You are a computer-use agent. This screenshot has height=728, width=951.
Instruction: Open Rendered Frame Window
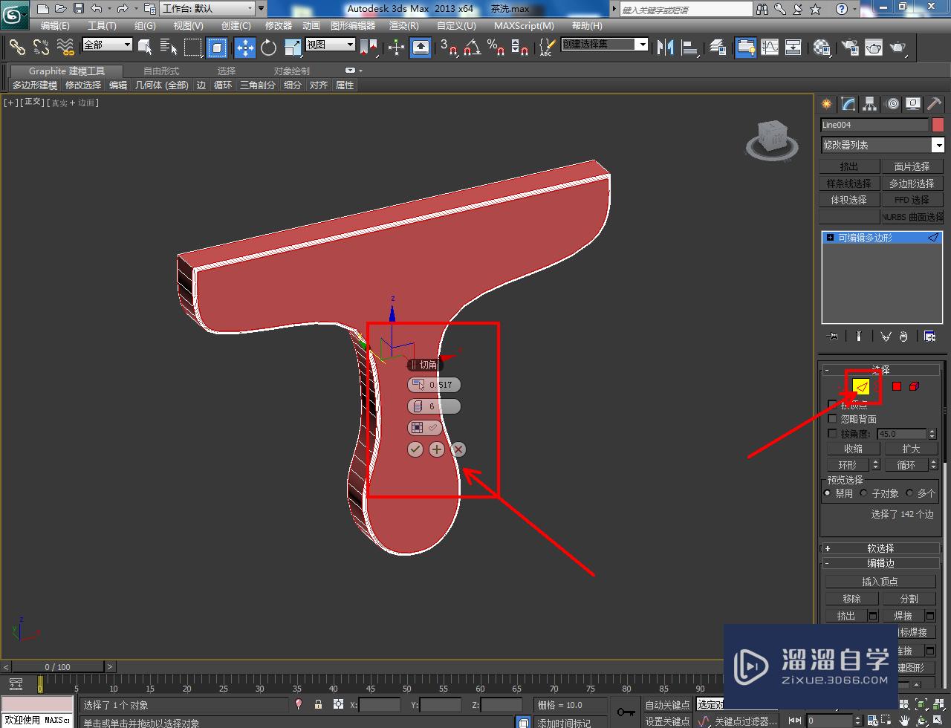(x=874, y=48)
